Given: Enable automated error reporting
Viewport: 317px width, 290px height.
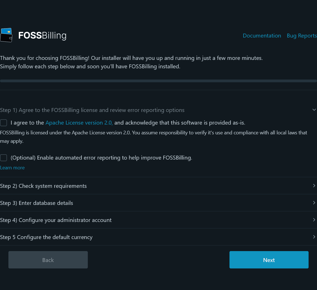Looking at the screenshot, I should tap(4, 158).
